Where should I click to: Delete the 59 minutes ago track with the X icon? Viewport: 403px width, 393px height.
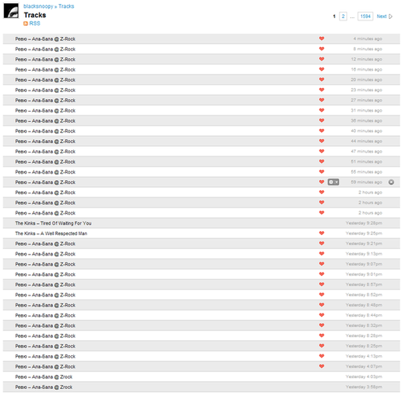pos(391,182)
